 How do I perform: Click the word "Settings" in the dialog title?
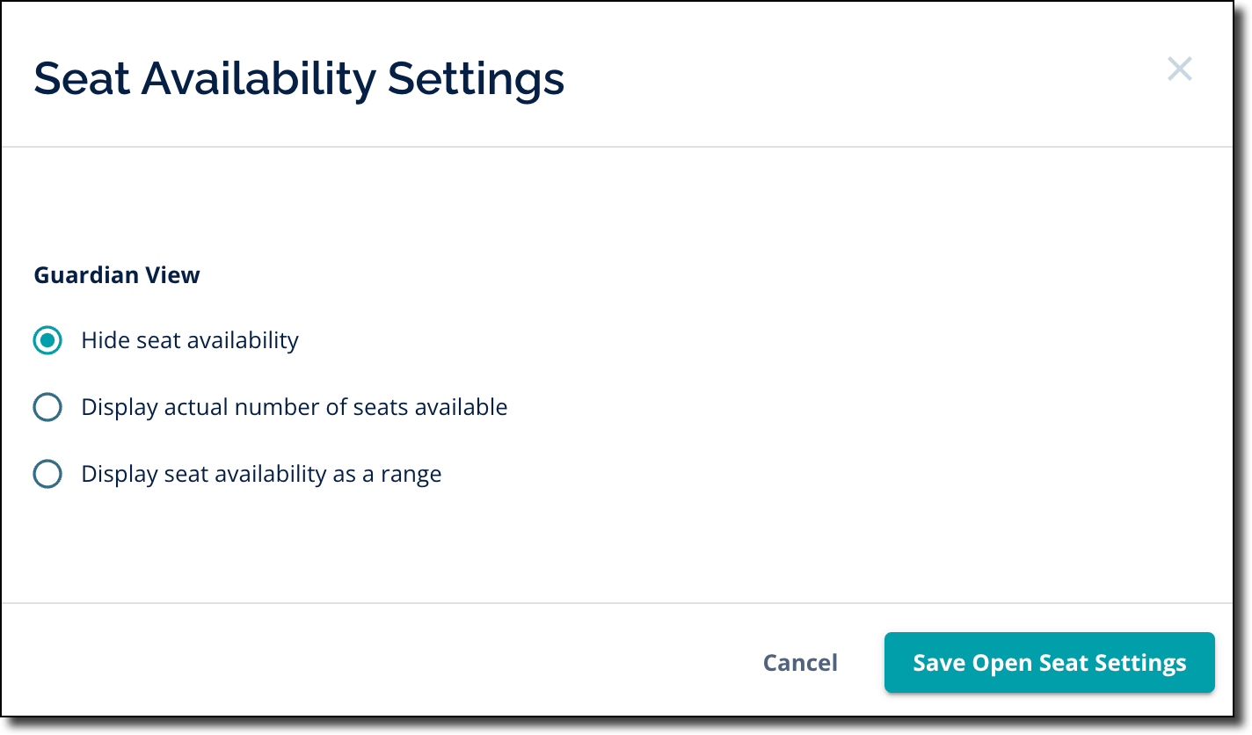point(476,78)
